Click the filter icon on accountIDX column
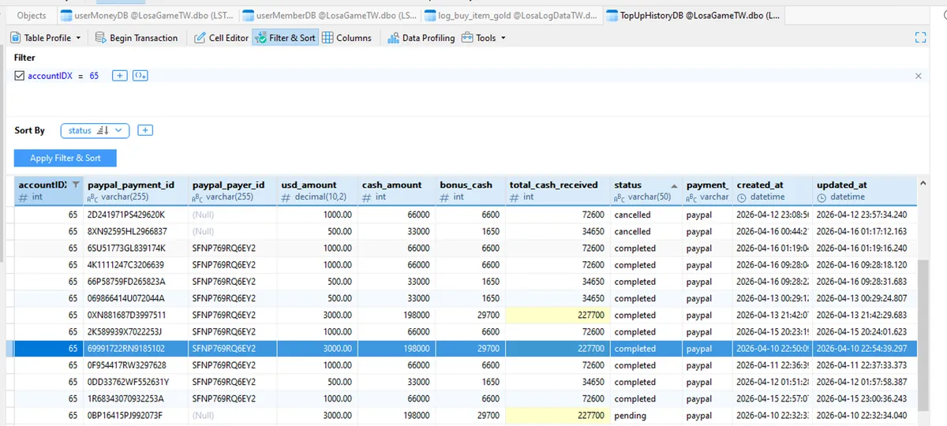The image size is (947, 426). coord(76,185)
